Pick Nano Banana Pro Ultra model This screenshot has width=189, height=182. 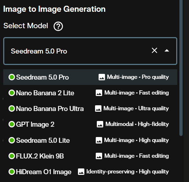(x=90, y=108)
